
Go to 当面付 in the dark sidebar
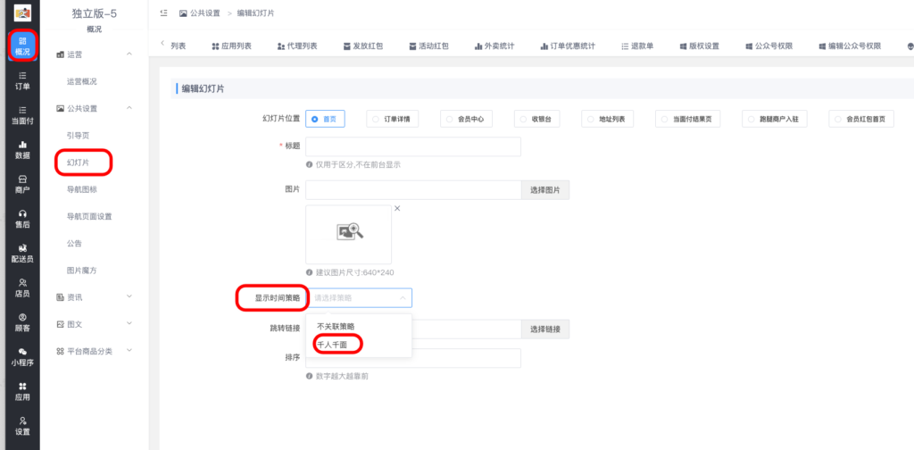point(22,115)
